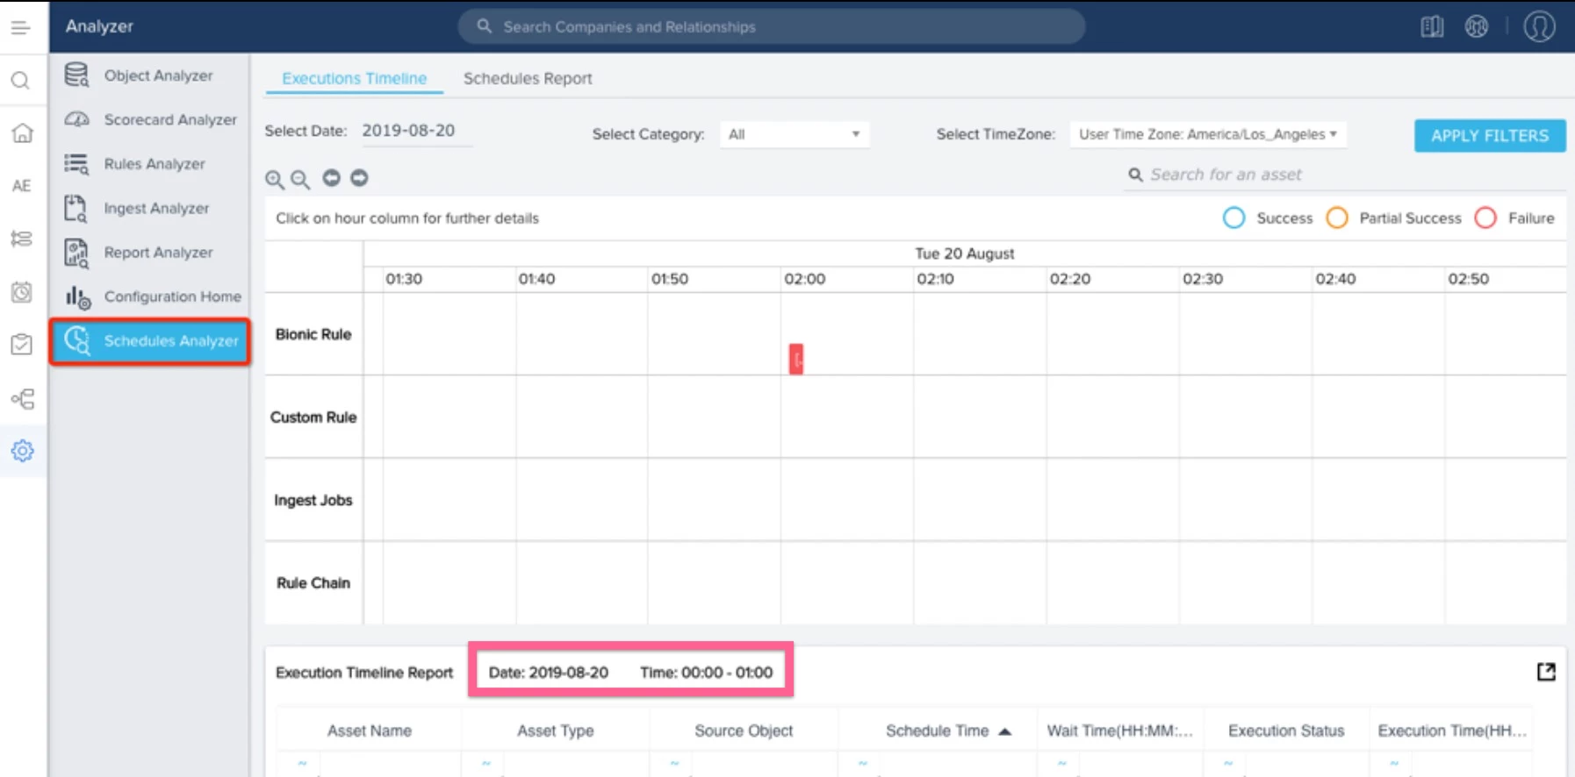Open the checklist clipboard icon in left rail
The image size is (1575, 777).
point(21,345)
